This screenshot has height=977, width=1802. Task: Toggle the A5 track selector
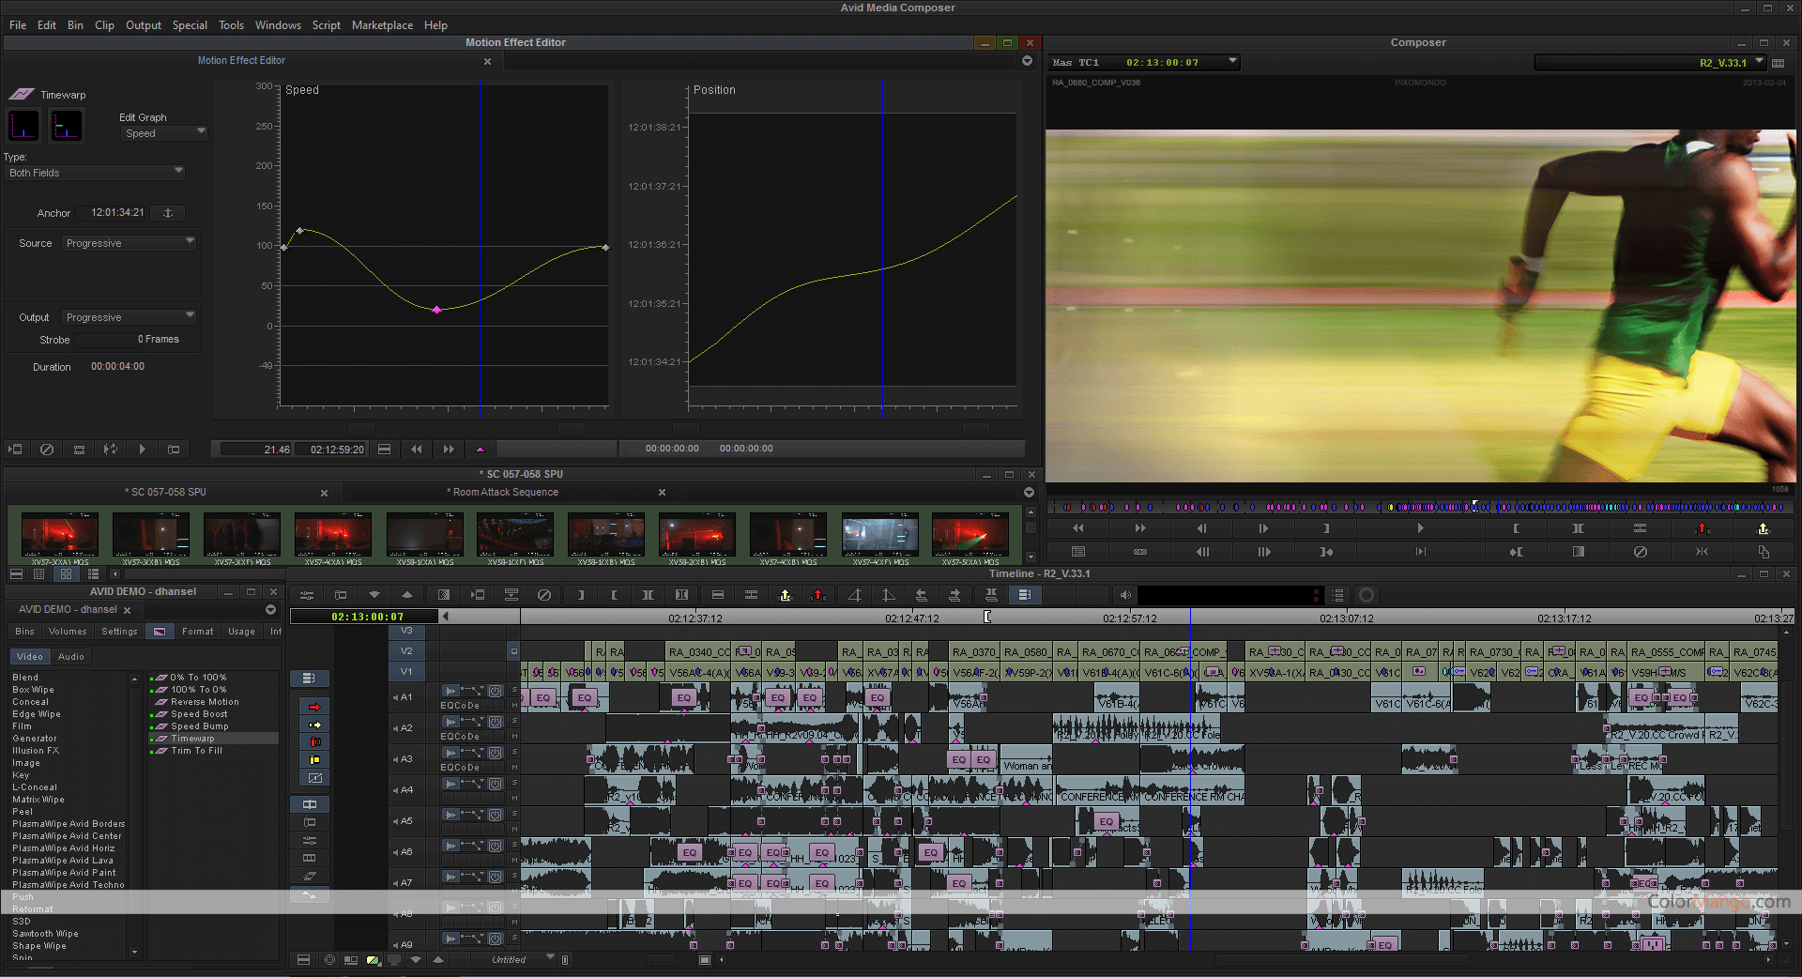[406, 821]
